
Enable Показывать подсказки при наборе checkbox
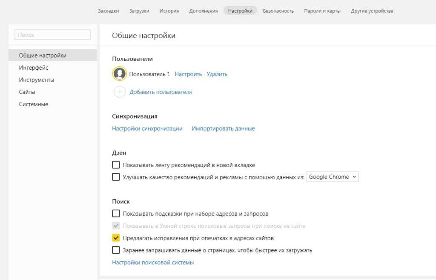[x=116, y=213]
